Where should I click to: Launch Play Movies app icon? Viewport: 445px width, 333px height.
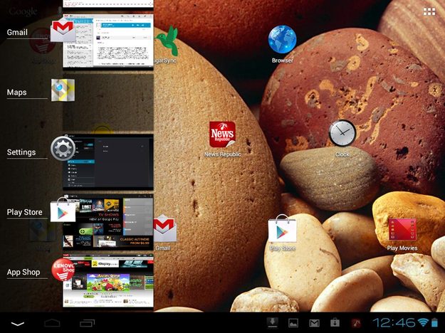coord(402,229)
